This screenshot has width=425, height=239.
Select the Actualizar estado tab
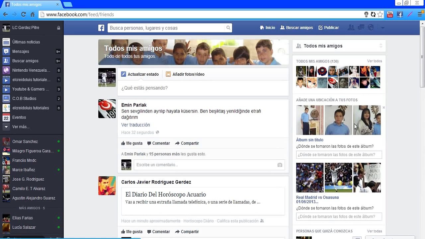140,74
